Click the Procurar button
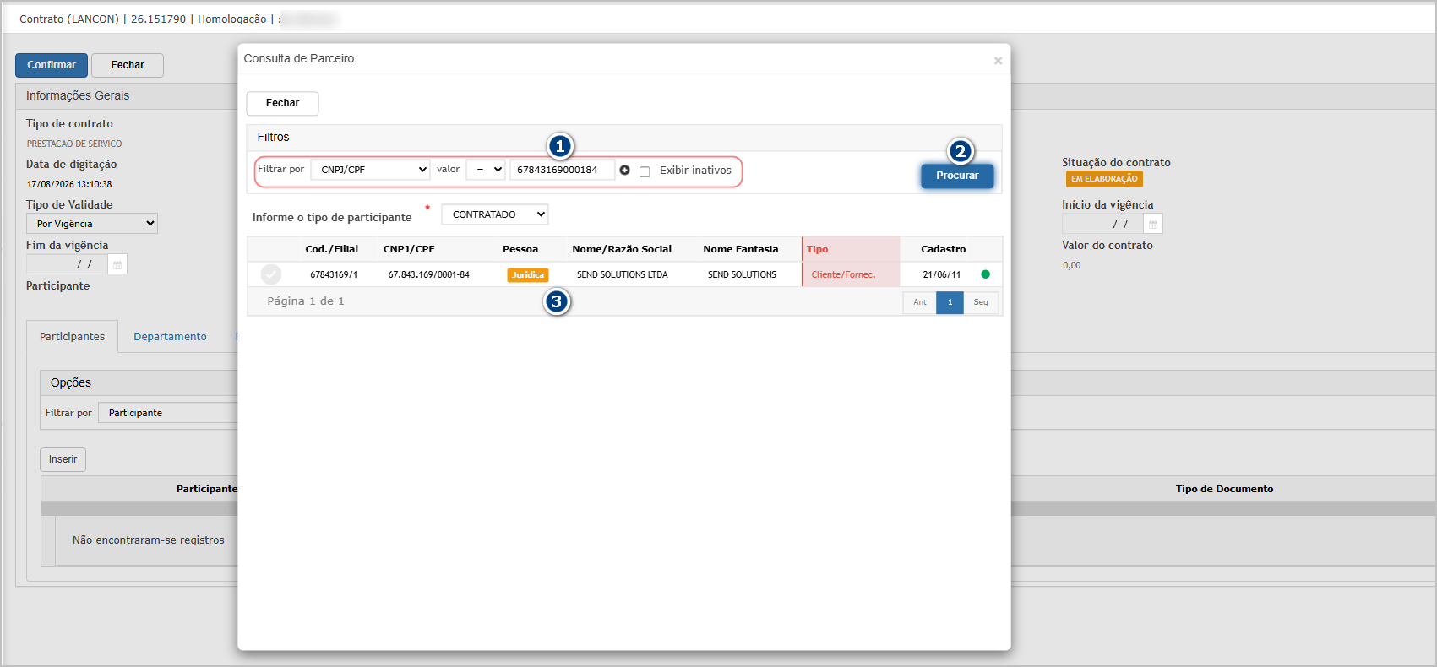This screenshot has width=1437, height=667. click(x=957, y=176)
